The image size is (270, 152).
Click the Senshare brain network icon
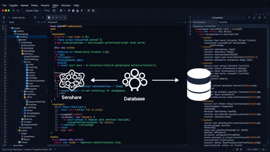(x=72, y=80)
